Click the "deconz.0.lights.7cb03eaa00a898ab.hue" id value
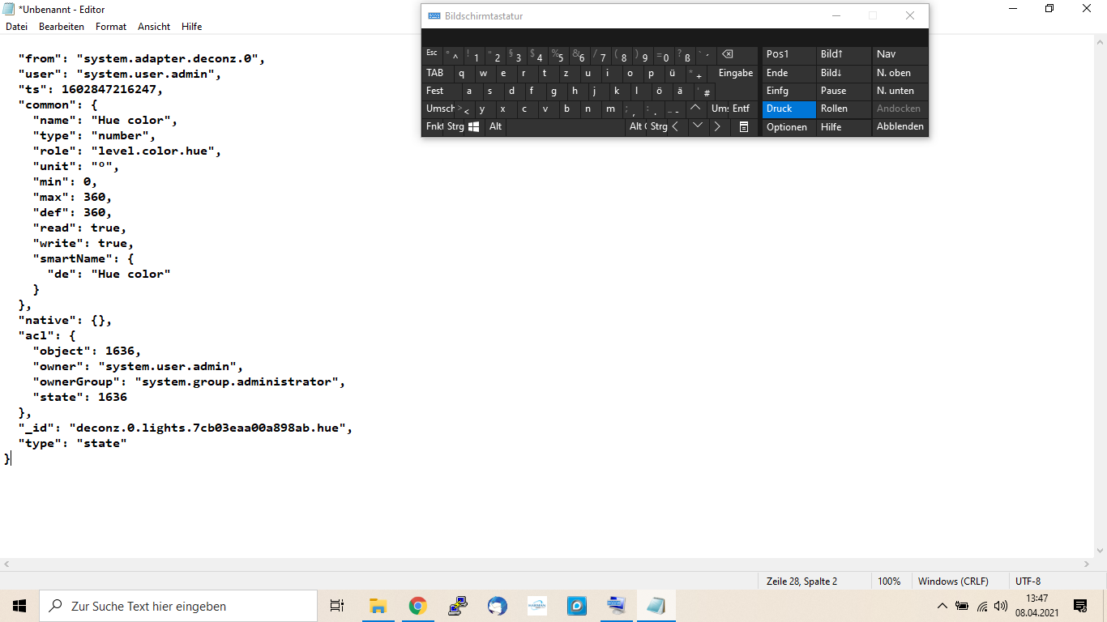 pos(207,428)
